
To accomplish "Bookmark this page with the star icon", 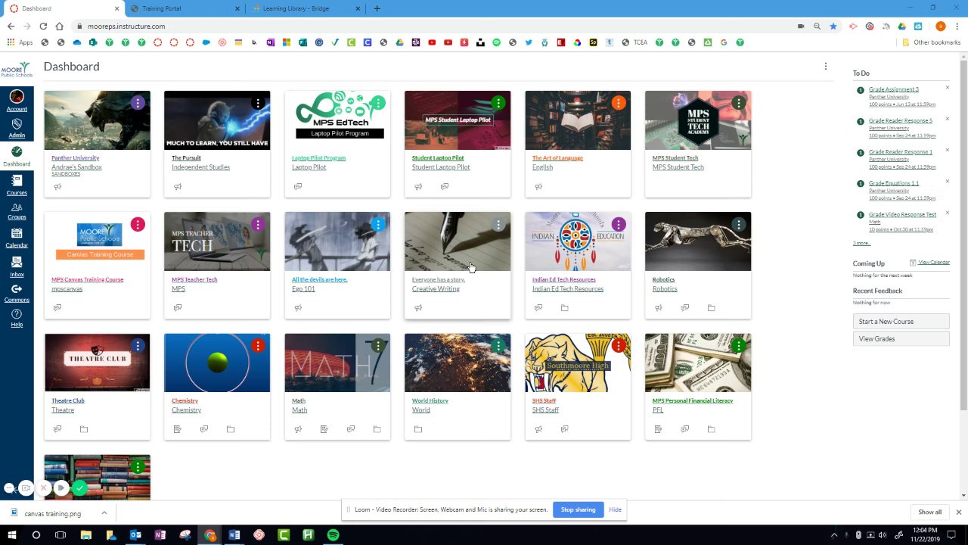I will tap(833, 26).
